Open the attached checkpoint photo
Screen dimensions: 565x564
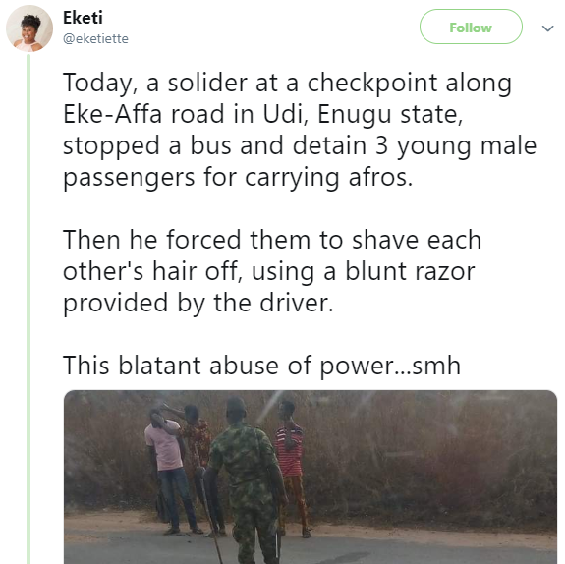tap(311, 477)
